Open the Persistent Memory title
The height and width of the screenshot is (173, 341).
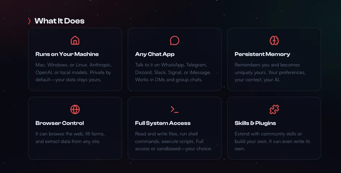(x=262, y=54)
